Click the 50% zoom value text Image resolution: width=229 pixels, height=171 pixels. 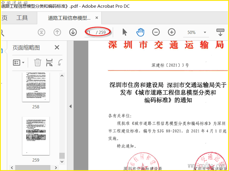tap(192, 32)
